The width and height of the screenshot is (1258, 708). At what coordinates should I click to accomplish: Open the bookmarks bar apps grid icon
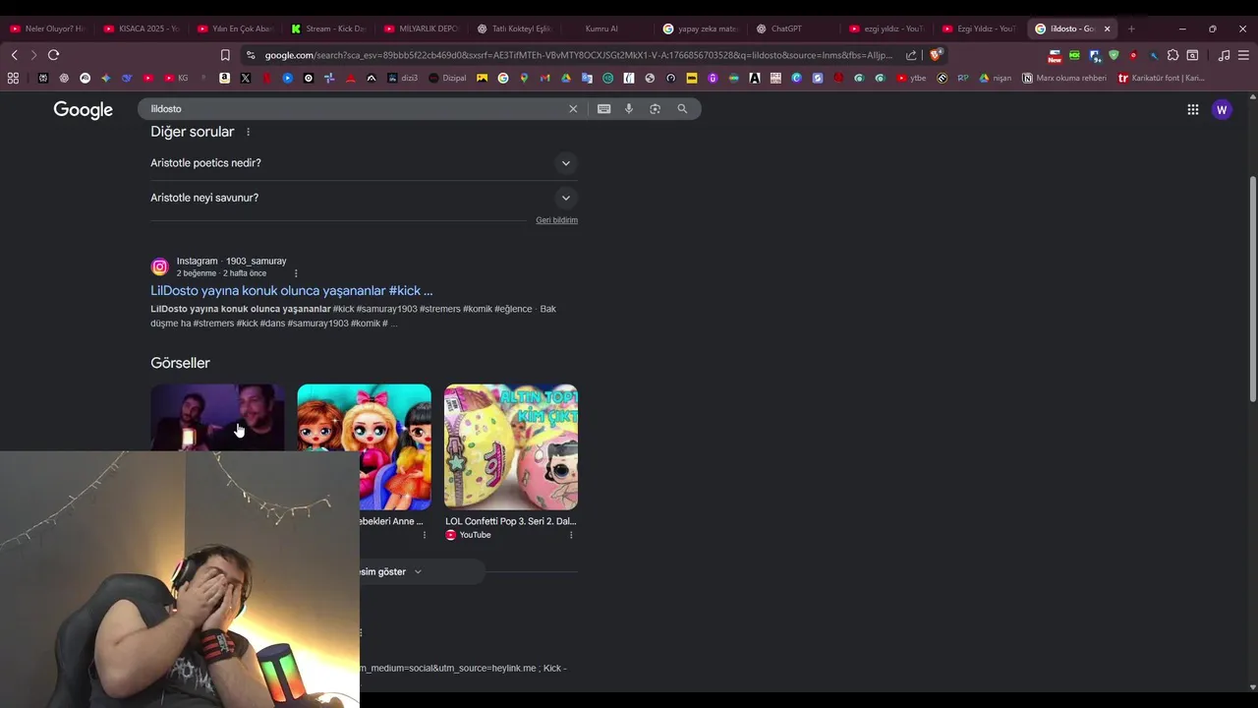[13, 78]
